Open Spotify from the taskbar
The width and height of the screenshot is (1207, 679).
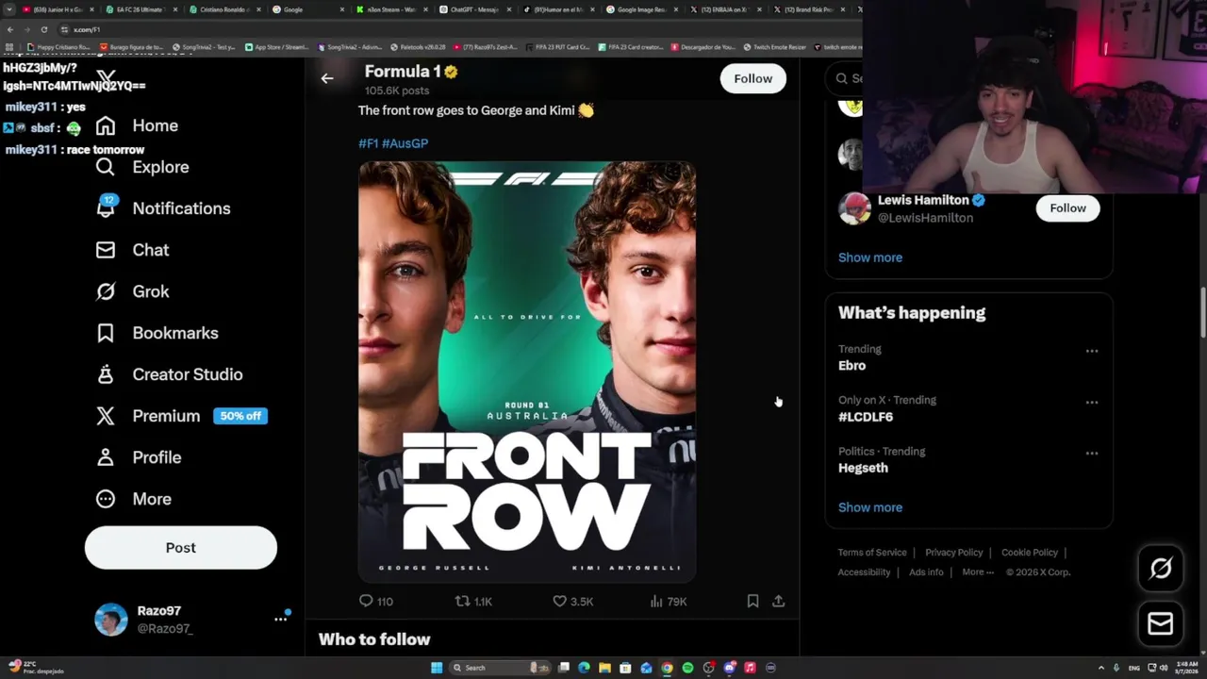(x=687, y=668)
